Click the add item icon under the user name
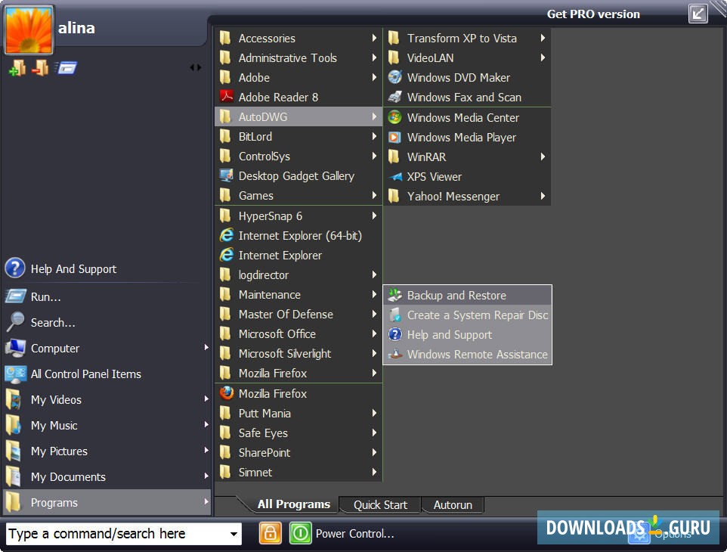 pyautogui.click(x=17, y=68)
